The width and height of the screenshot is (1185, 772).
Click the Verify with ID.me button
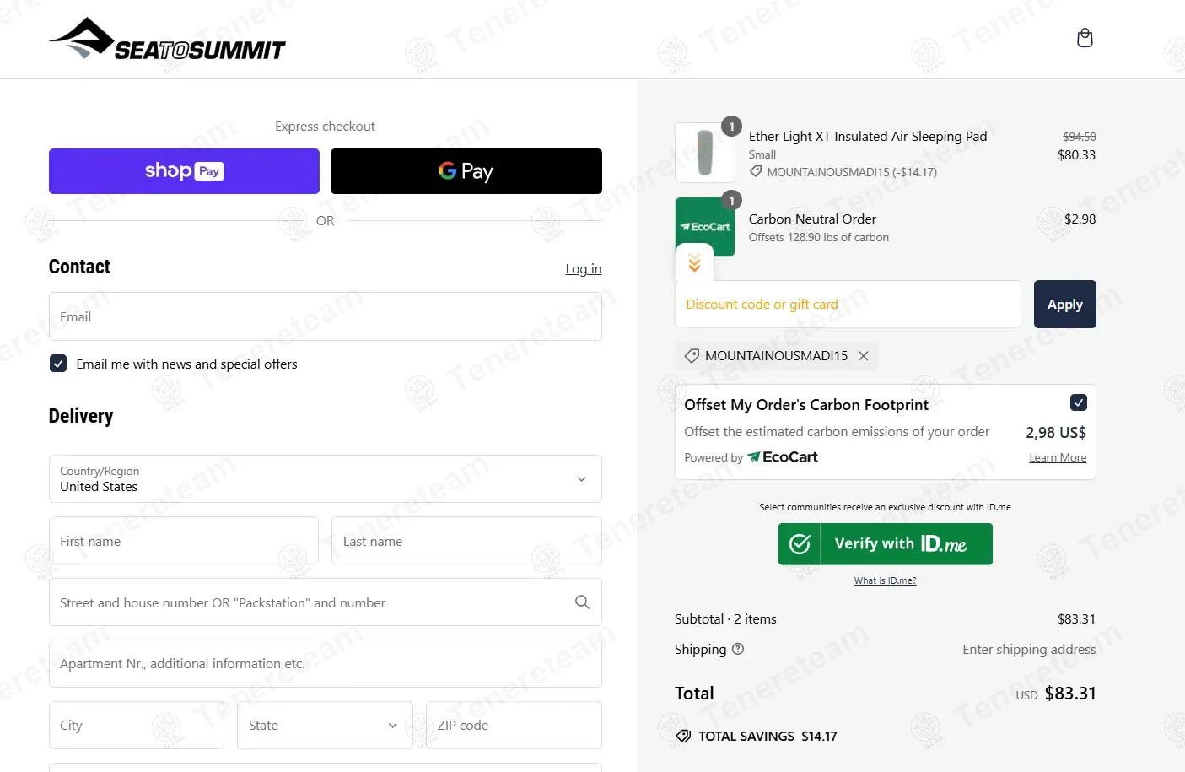tap(885, 544)
